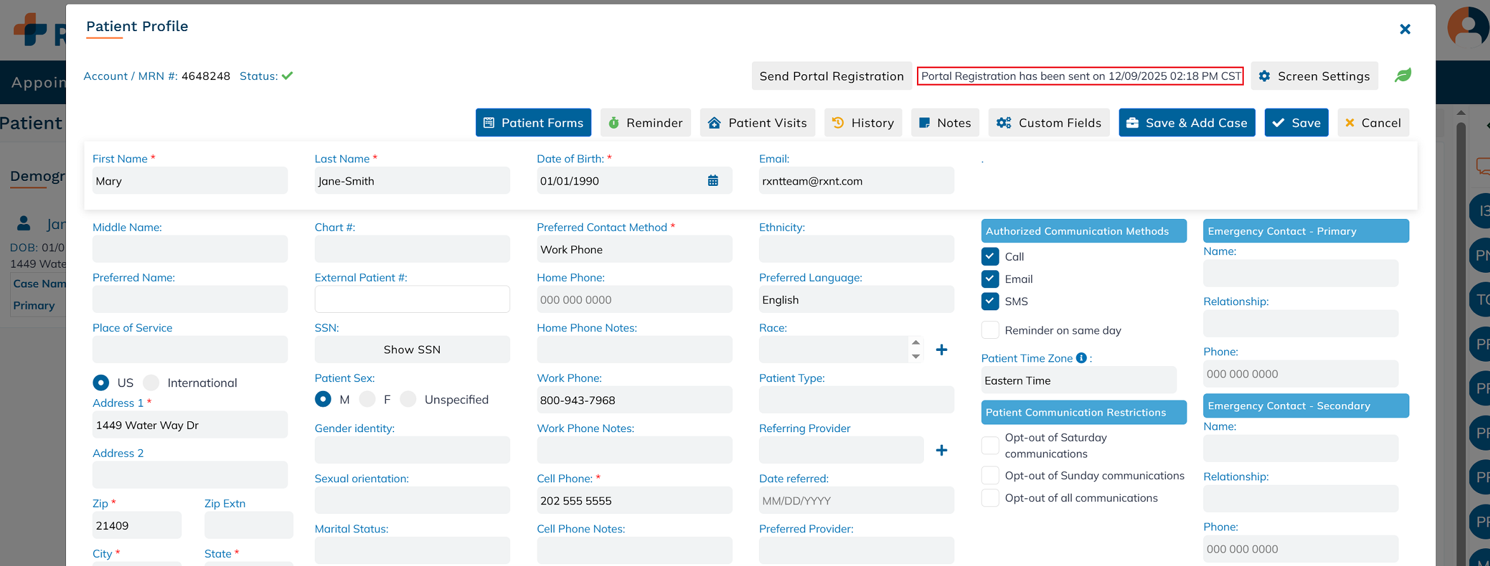Open the Custom Fields panel

tap(1048, 122)
